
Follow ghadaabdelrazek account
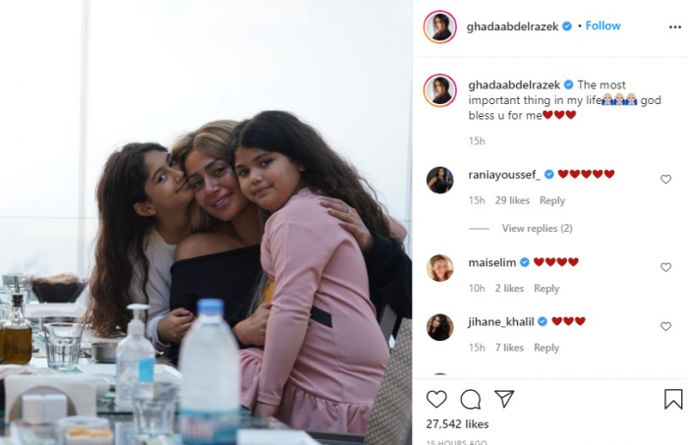click(x=602, y=26)
